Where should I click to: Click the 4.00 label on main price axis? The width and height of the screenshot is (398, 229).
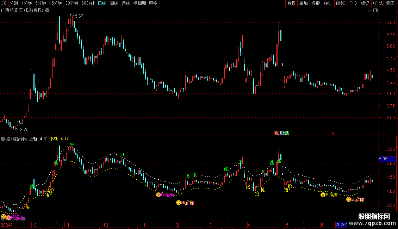click(x=390, y=94)
